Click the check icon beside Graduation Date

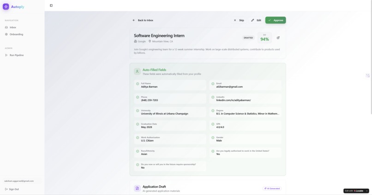coord(138,124)
